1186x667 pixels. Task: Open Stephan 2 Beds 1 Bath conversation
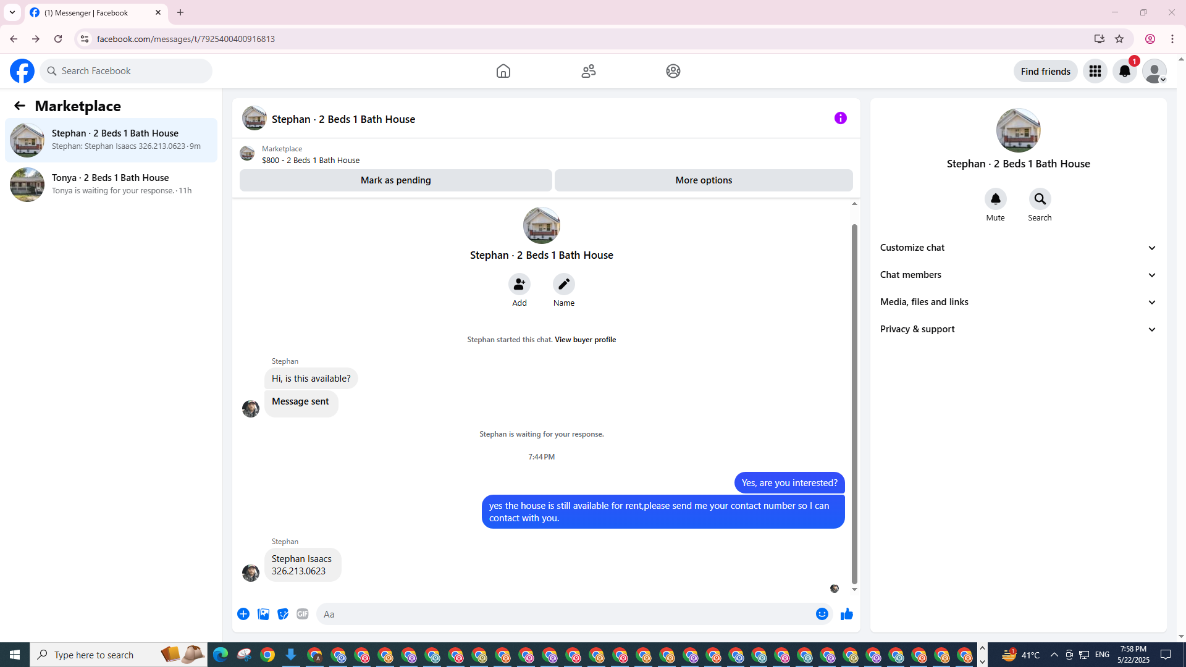pos(111,140)
